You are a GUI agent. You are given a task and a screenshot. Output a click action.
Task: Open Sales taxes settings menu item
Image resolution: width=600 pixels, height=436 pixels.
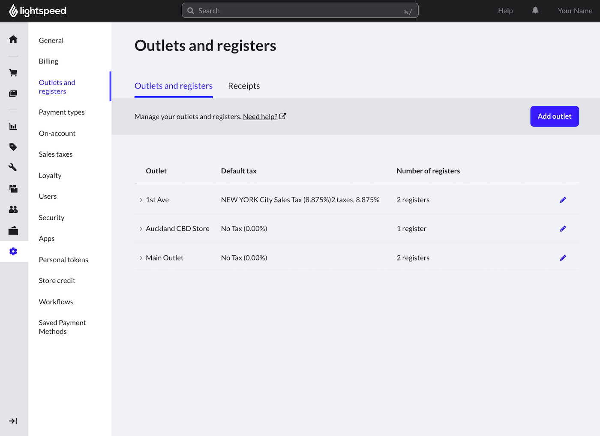coord(56,154)
